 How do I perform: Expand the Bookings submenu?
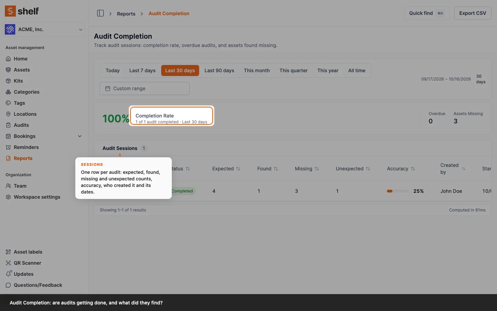(x=80, y=136)
